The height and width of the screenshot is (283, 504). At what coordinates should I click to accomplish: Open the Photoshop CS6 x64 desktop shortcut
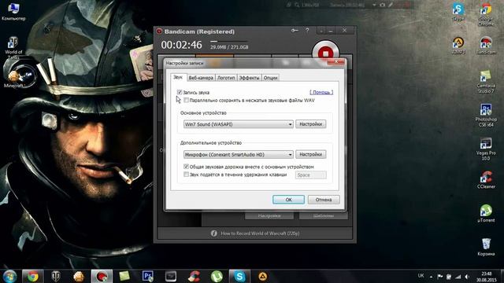[486, 115]
